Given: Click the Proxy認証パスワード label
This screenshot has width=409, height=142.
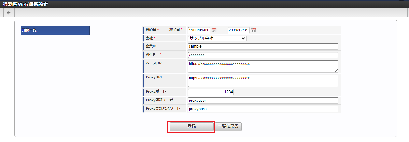Looking at the screenshot, I should (162, 108).
